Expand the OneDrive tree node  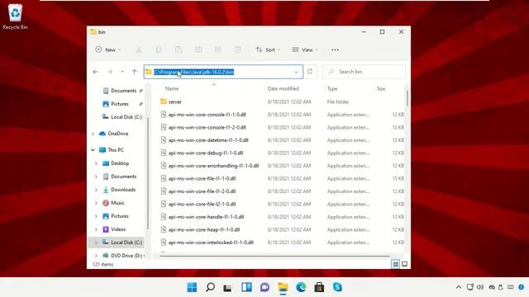93,134
